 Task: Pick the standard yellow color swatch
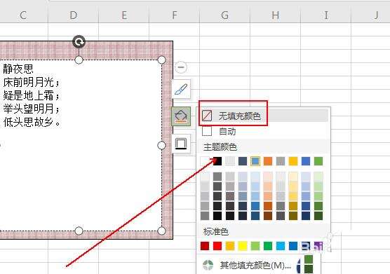tap(243, 246)
